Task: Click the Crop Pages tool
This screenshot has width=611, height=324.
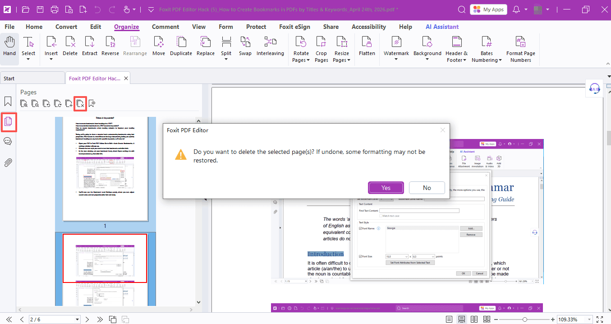Action: (x=322, y=50)
